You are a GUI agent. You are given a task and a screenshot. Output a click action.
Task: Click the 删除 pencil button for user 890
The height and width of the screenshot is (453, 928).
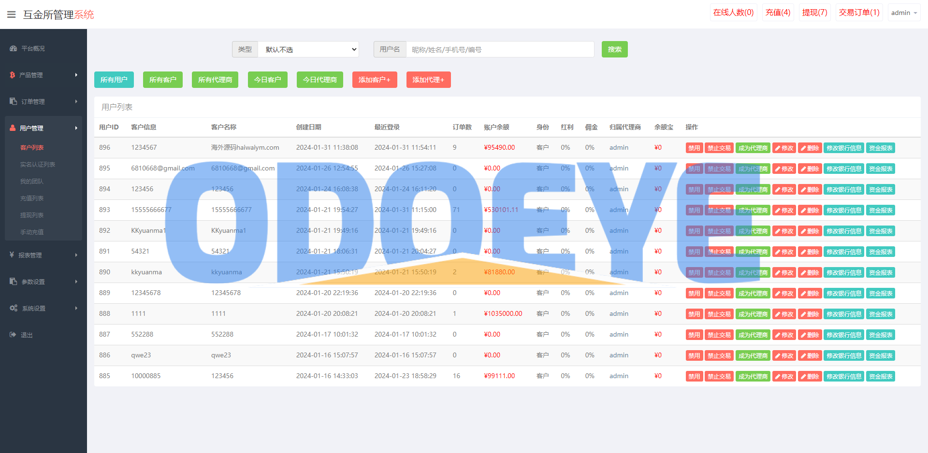(810, 272)
